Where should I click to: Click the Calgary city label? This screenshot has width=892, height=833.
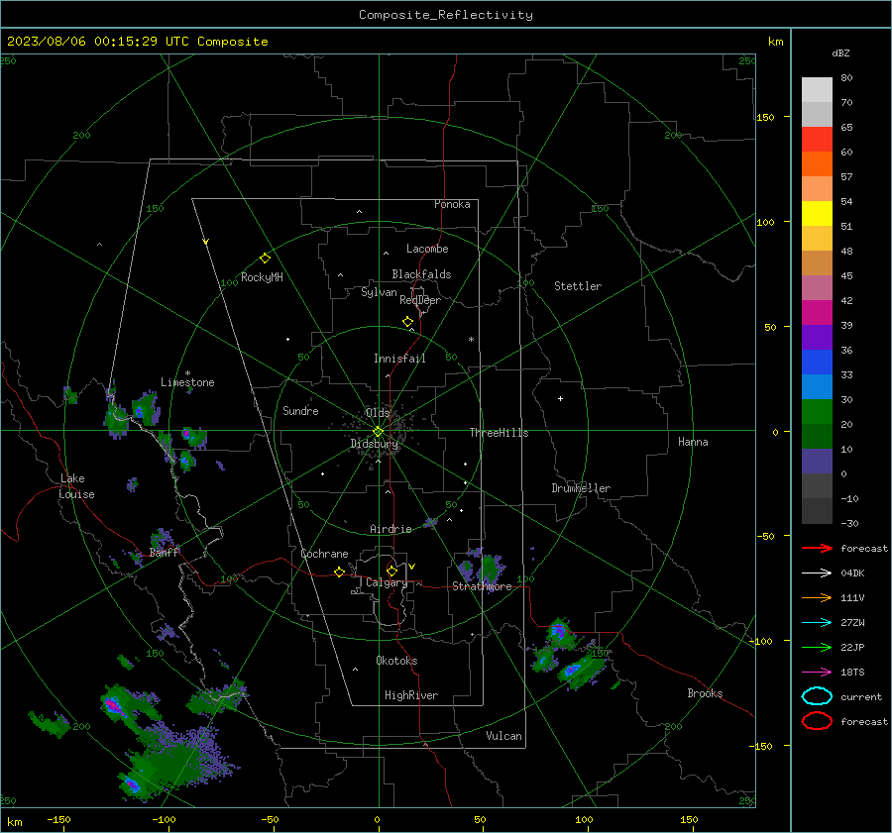tap(387, 582)
